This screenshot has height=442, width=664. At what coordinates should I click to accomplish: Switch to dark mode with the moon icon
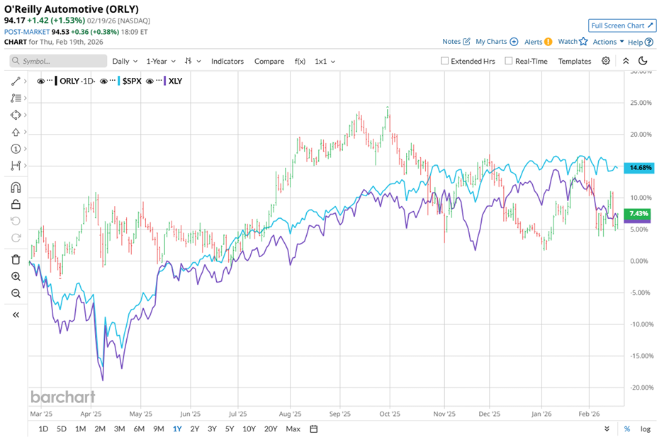click(x=643, y=62)
